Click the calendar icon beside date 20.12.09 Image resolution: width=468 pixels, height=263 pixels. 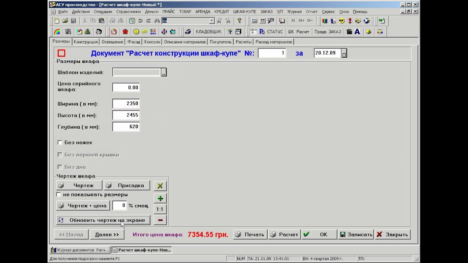click(x=344, y=53)
